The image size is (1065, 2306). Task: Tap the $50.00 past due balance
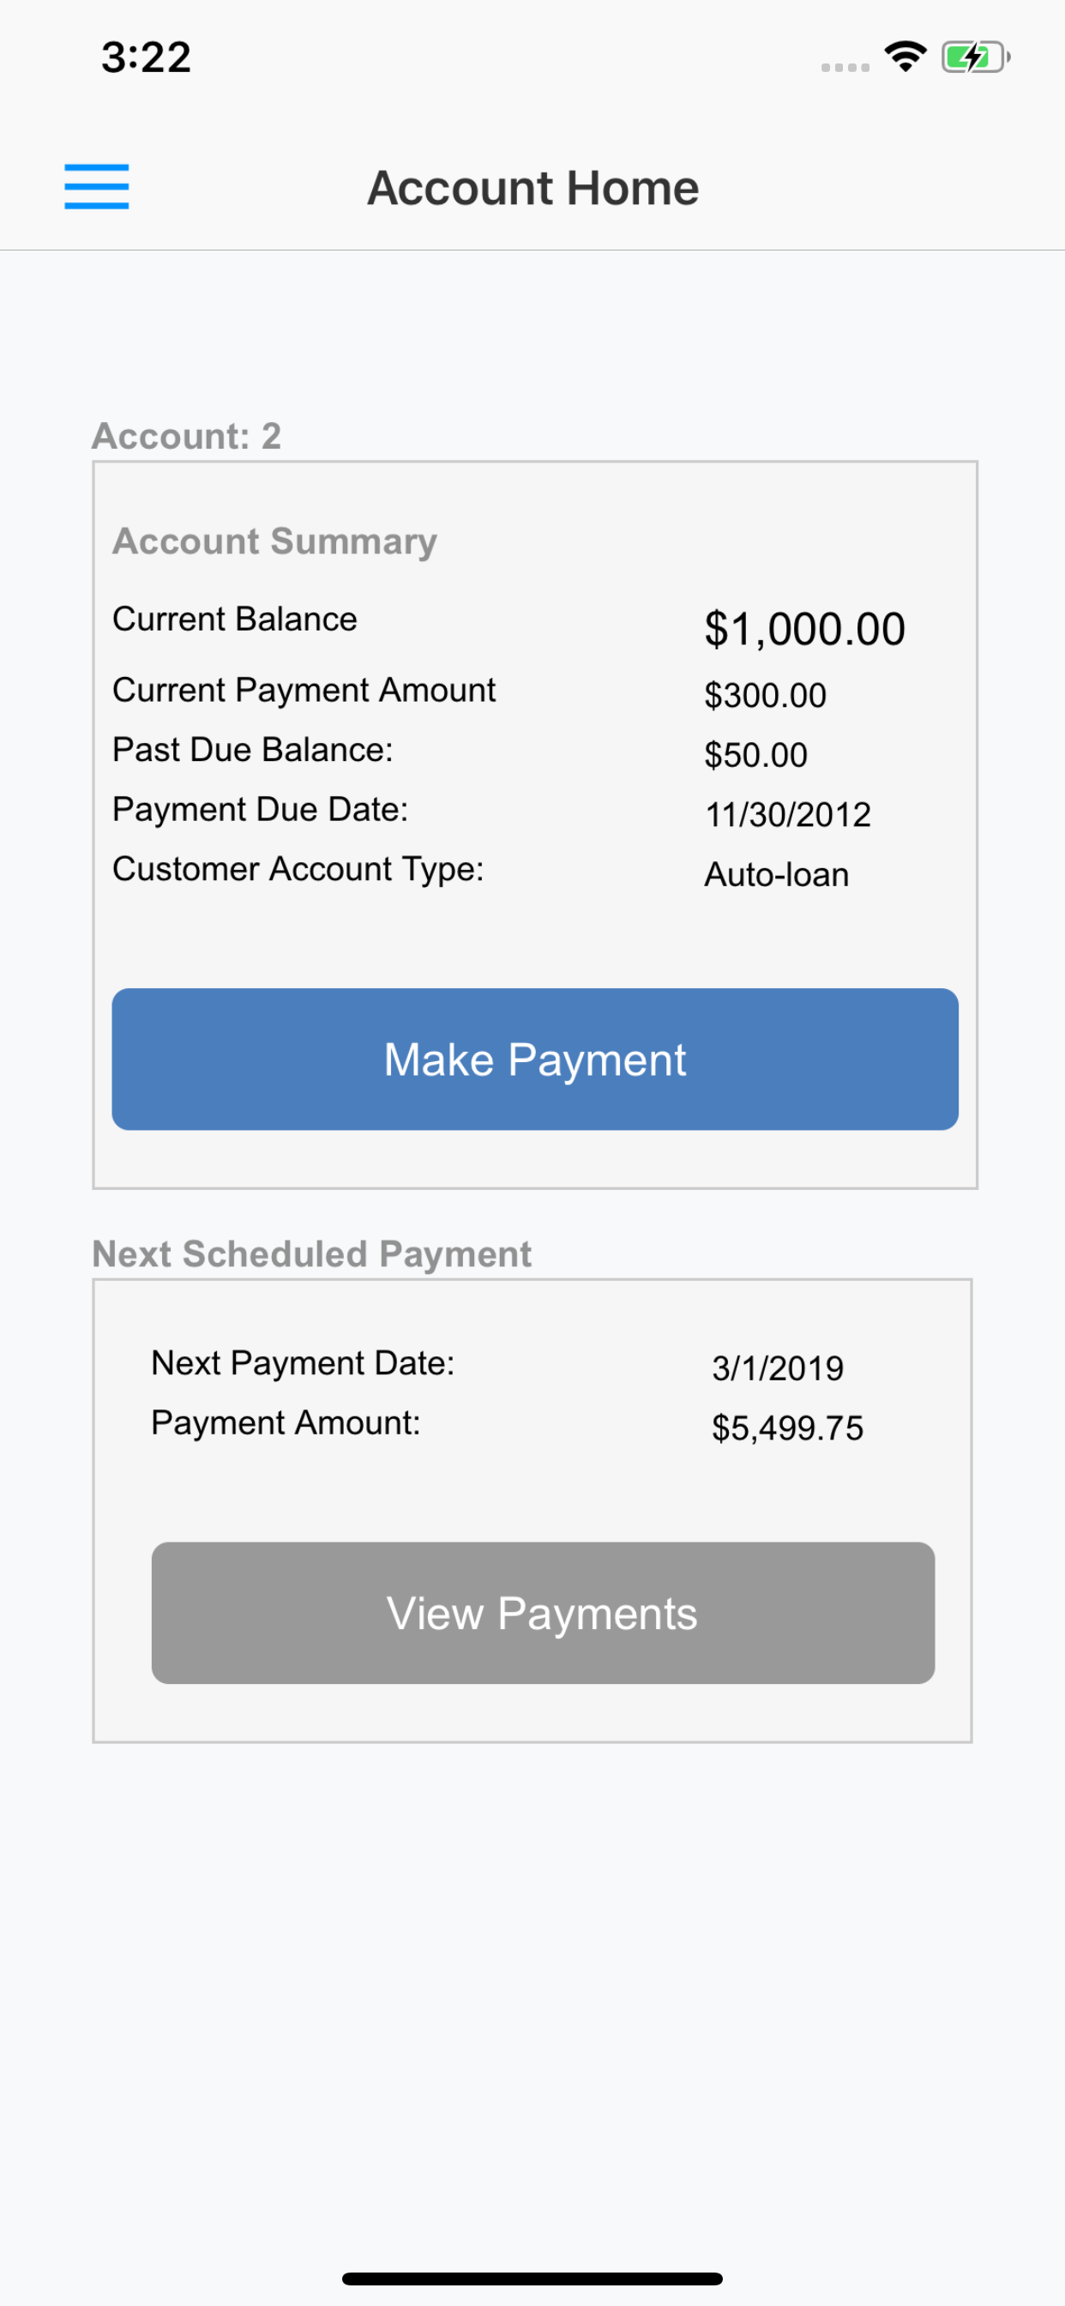click(x=755, y=755)
